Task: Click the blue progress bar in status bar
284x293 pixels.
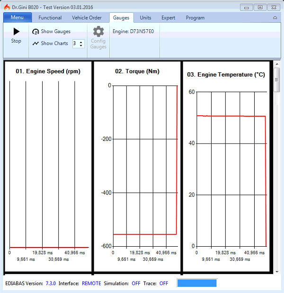Action: click(x=196, y=283)
